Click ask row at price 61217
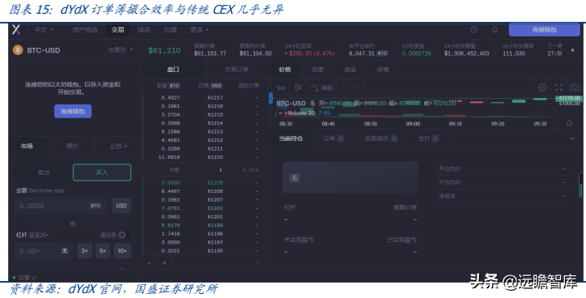The width and height of the screenshot is (586, 298). (205, 98)
